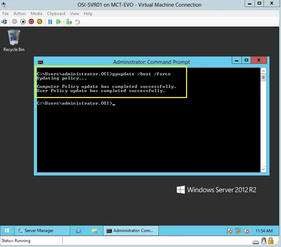The height and width of the screenshot is (247, 281).
Task: Click the Windows Start button
Action: point(7,231)
